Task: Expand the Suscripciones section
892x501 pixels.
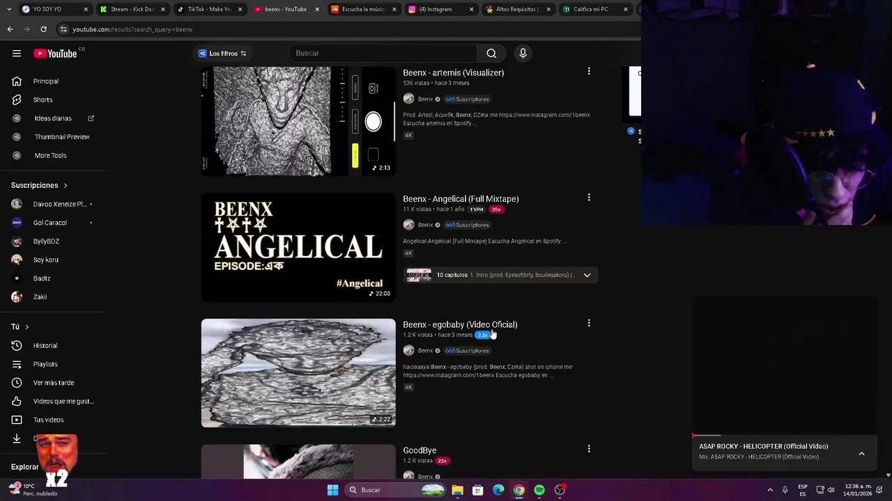Action: tap(39, 186)
